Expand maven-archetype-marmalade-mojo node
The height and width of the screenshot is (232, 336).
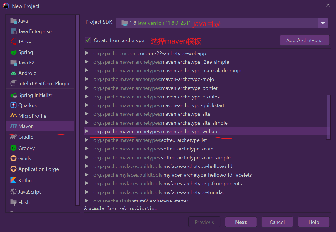pos(87,70)
